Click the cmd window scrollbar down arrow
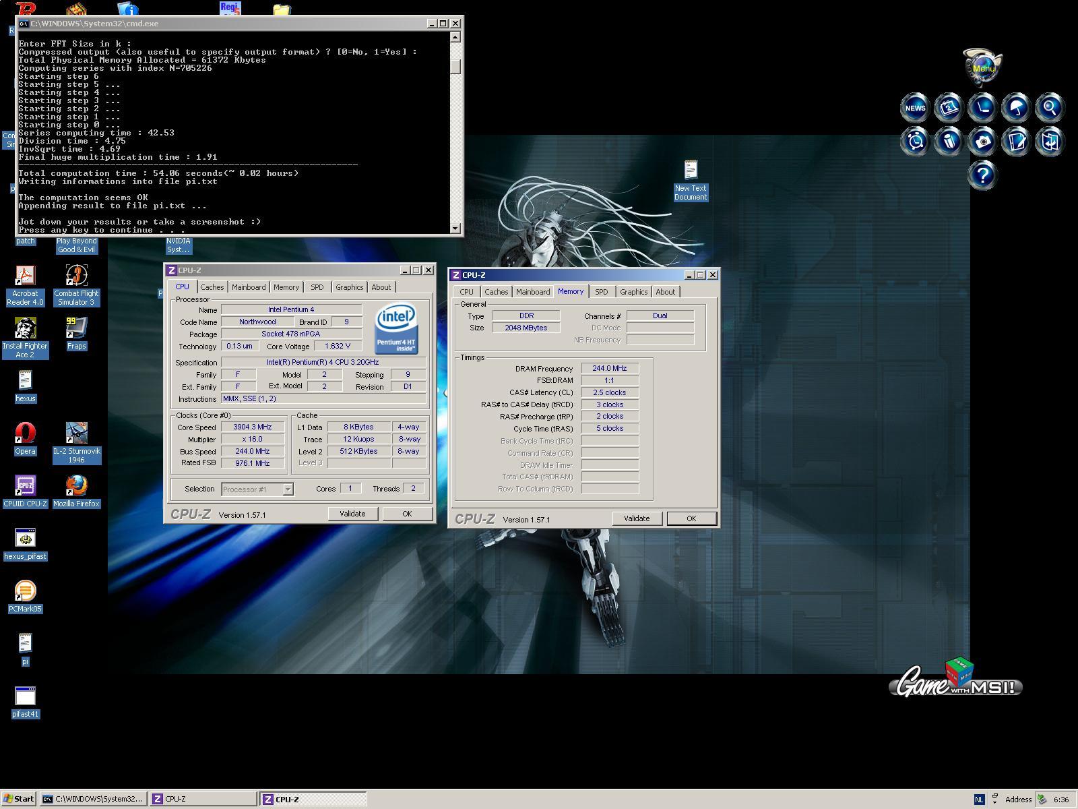1078x809 pixels. [455, 229]
